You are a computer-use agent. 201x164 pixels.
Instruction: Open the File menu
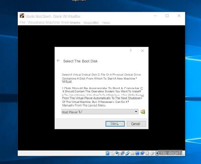tap(23, 22)
